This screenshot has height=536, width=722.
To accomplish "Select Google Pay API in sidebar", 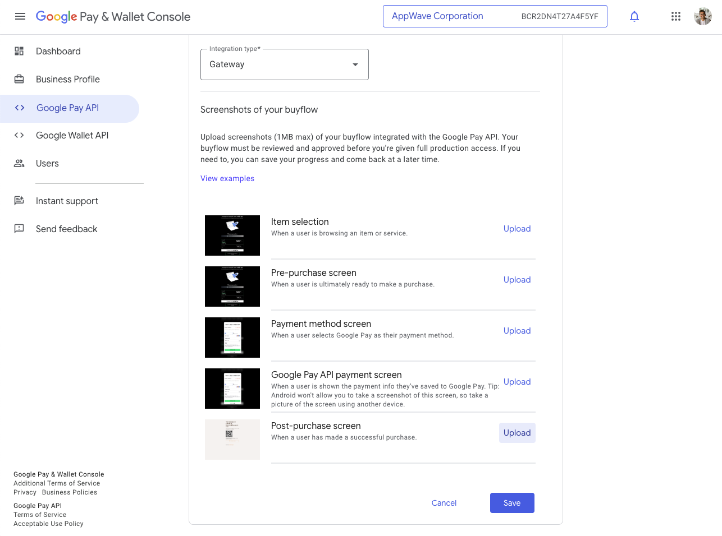I will [70, 108].
